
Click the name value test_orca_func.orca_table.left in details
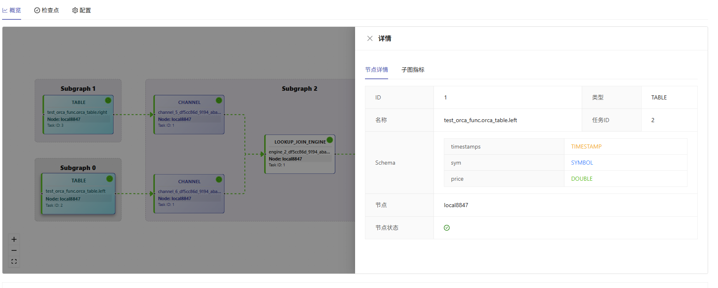(x=481, y=120)
